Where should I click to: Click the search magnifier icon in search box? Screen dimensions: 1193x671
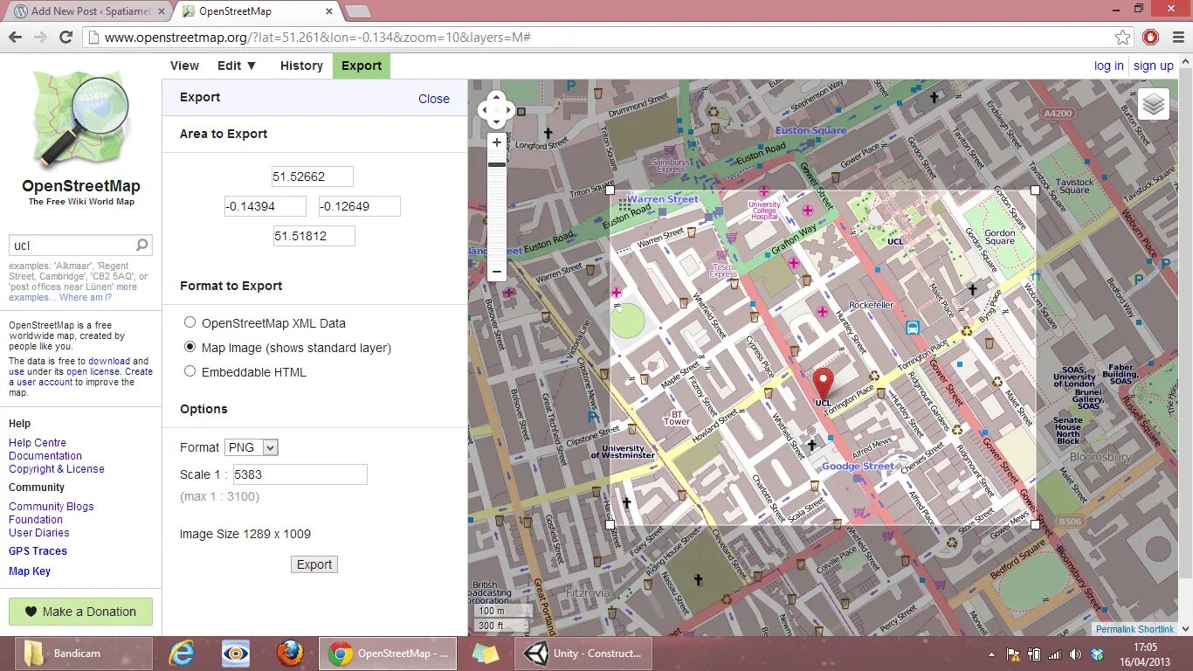142,245
